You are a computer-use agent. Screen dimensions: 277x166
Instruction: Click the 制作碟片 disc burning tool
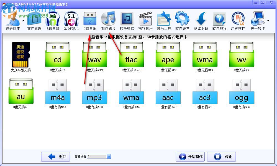(108, 19)
